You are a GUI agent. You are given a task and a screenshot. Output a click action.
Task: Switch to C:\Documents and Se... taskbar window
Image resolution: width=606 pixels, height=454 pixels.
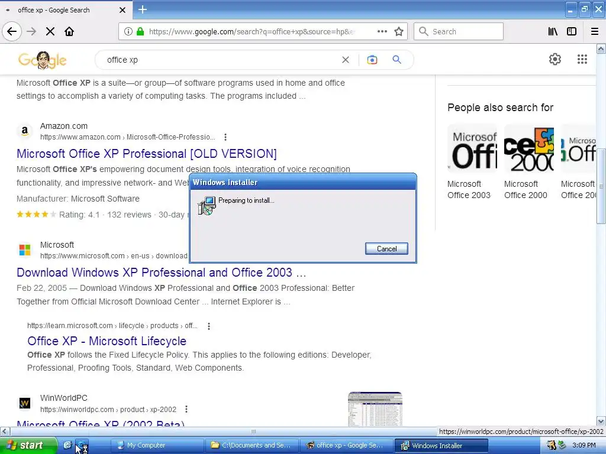click(252, 446)
